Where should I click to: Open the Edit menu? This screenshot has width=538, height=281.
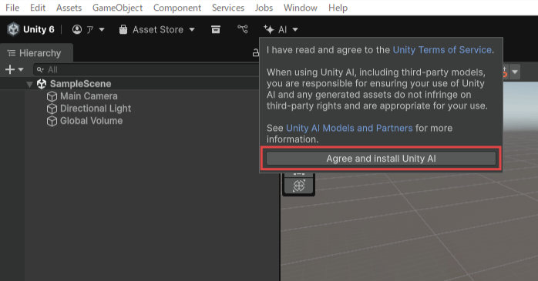coord(38,8)
